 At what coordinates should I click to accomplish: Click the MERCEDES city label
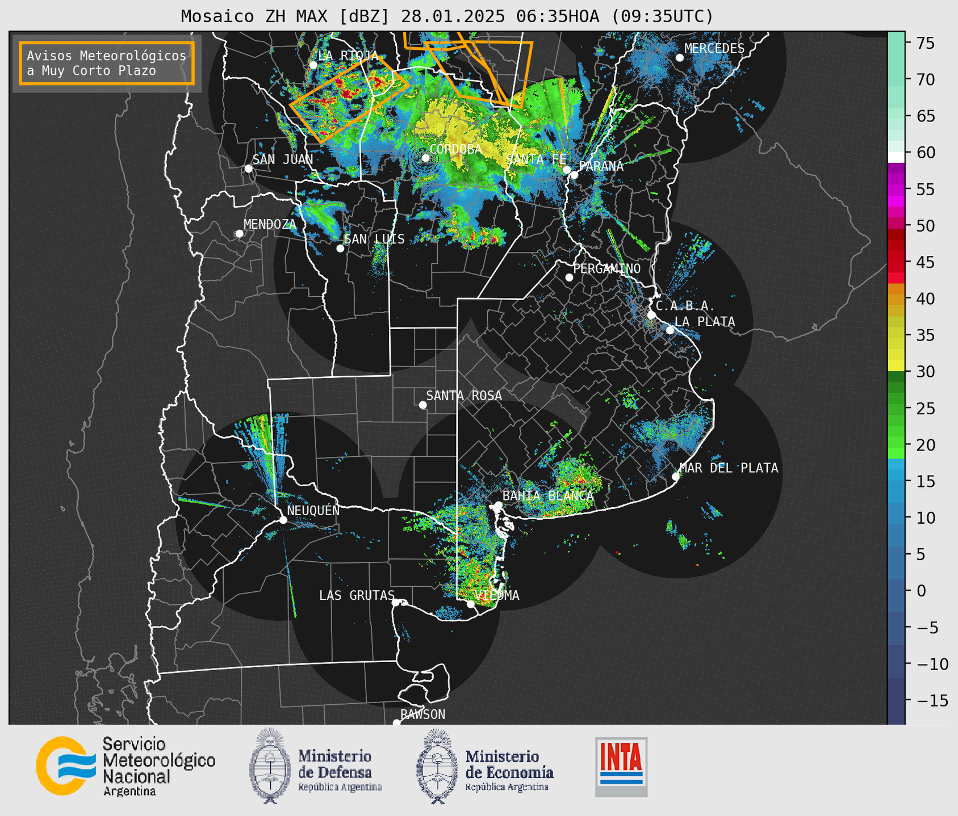(x=714, y=49)
